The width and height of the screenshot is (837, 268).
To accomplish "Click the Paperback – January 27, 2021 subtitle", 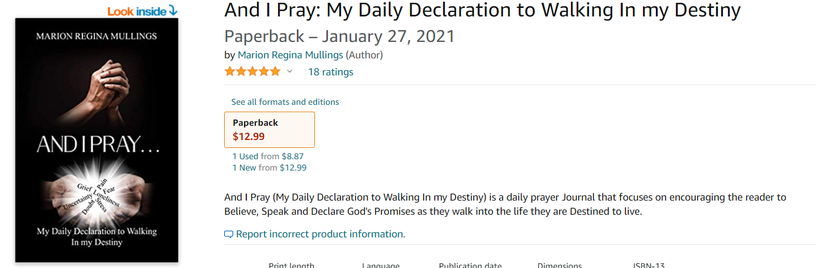I will click(339, 36).
